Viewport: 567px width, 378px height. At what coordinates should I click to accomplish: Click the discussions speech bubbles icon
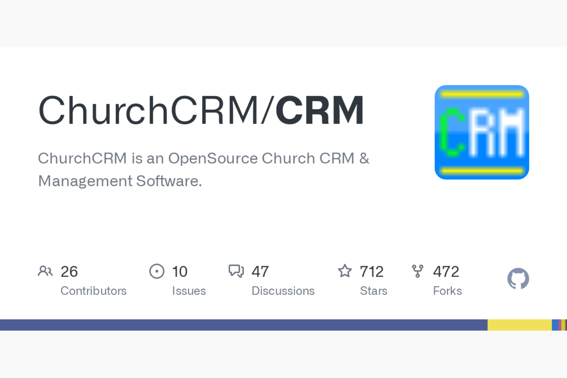coord(236,271)
